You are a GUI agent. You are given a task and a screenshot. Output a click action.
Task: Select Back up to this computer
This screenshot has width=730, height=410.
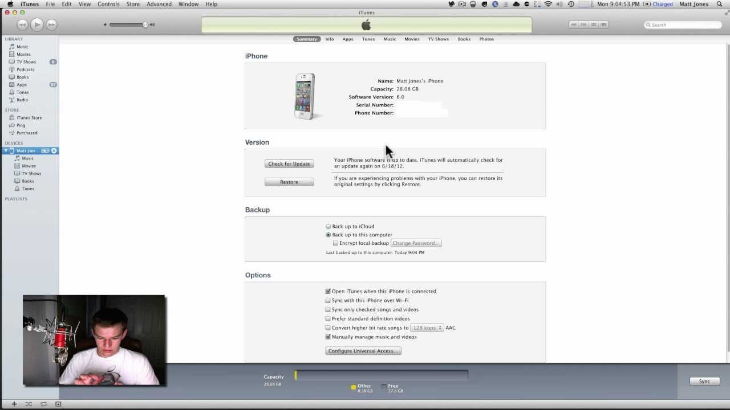[x=328, y=235]
